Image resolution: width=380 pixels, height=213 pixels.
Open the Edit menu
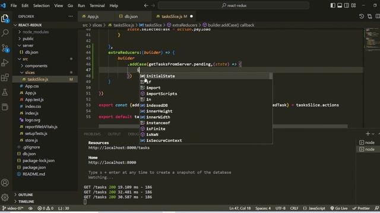[25, 5]
